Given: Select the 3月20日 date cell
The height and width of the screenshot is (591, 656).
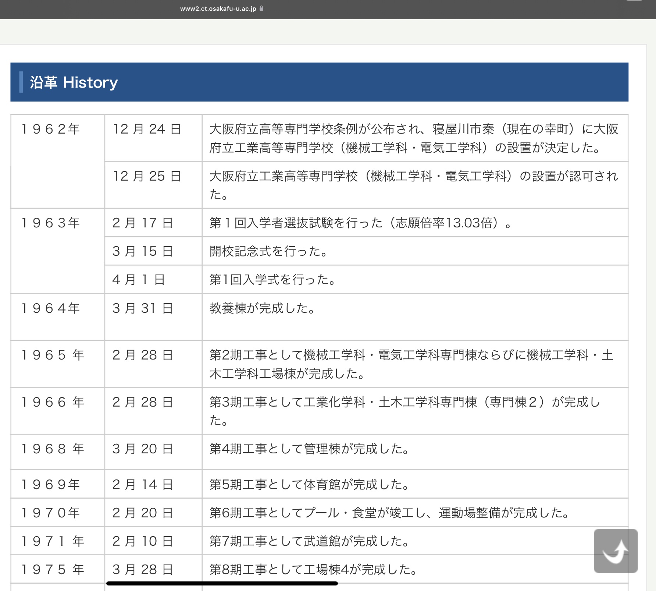Looking at the screenshot, I should tap(153, 452).
